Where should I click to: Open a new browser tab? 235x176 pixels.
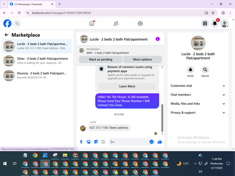click(x=60, y=4)
